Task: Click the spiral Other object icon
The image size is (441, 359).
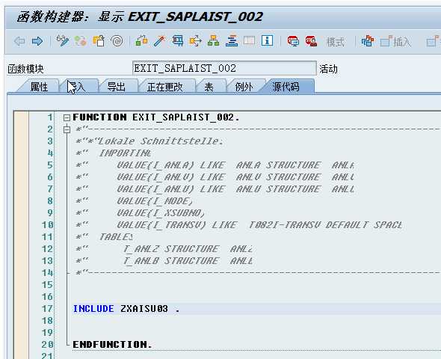Action: [x=117, y=41]
